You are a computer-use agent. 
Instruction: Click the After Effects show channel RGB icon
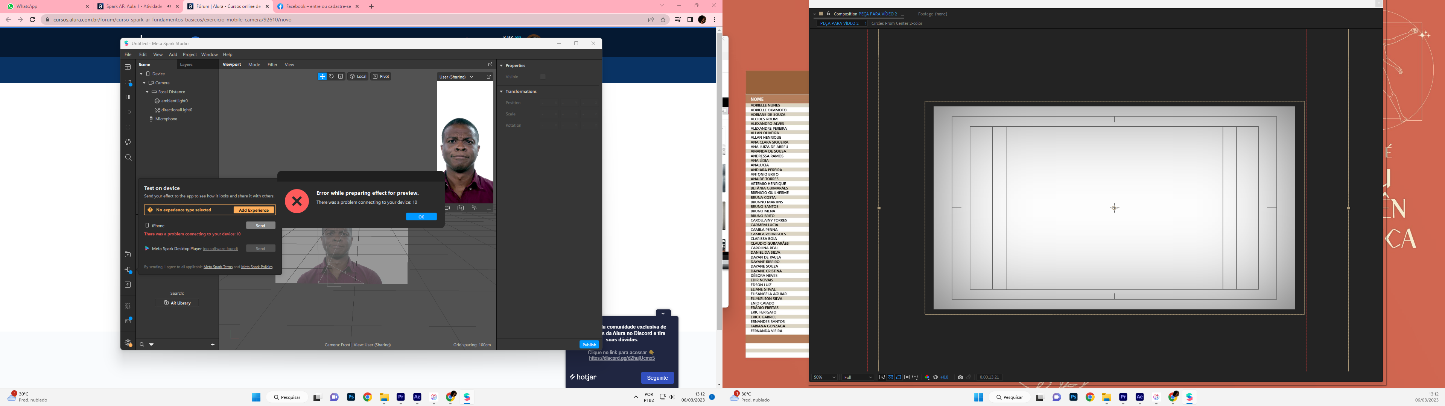coord(927,377)
